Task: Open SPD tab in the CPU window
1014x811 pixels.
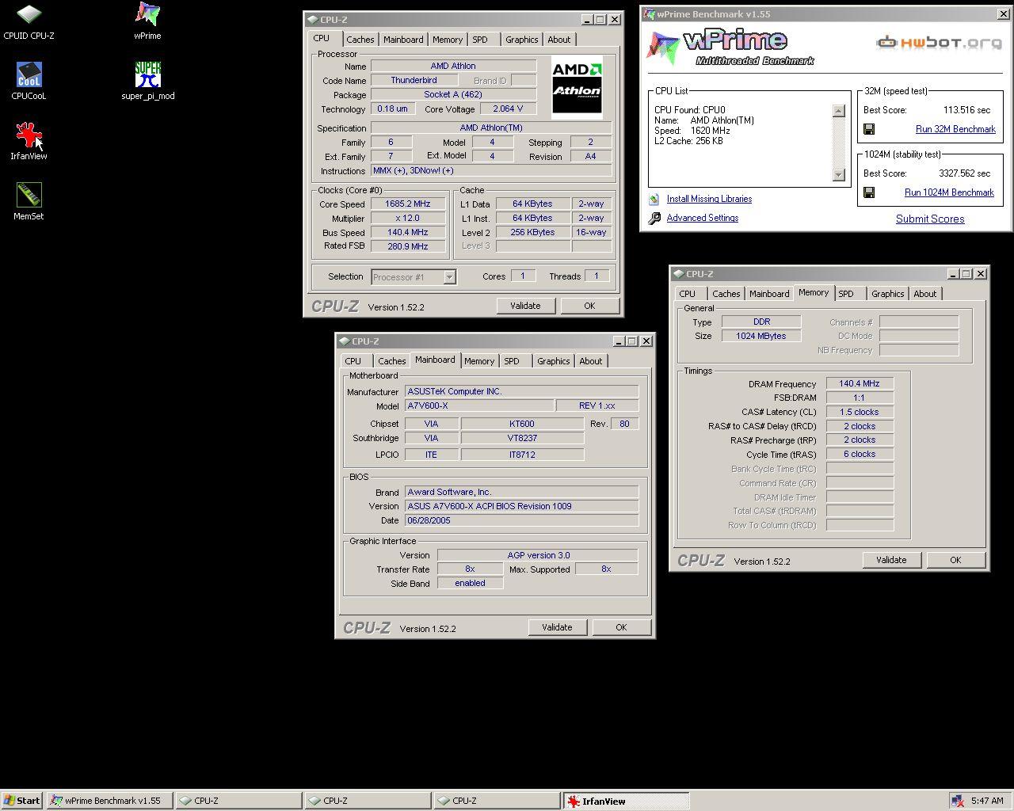Action: pos(480,40)
